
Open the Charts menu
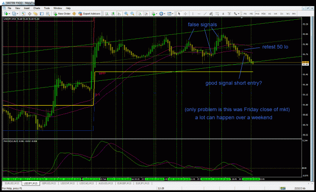(x=37, y=8)
